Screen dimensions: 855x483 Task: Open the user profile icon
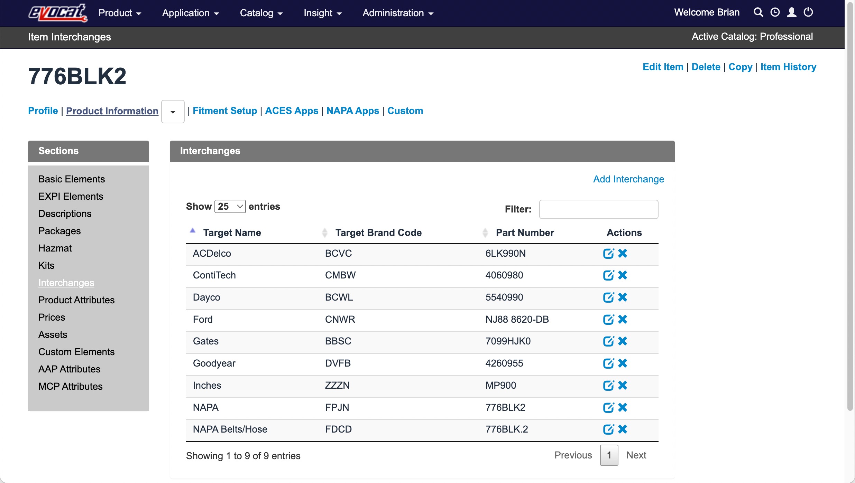pos(792,12)
